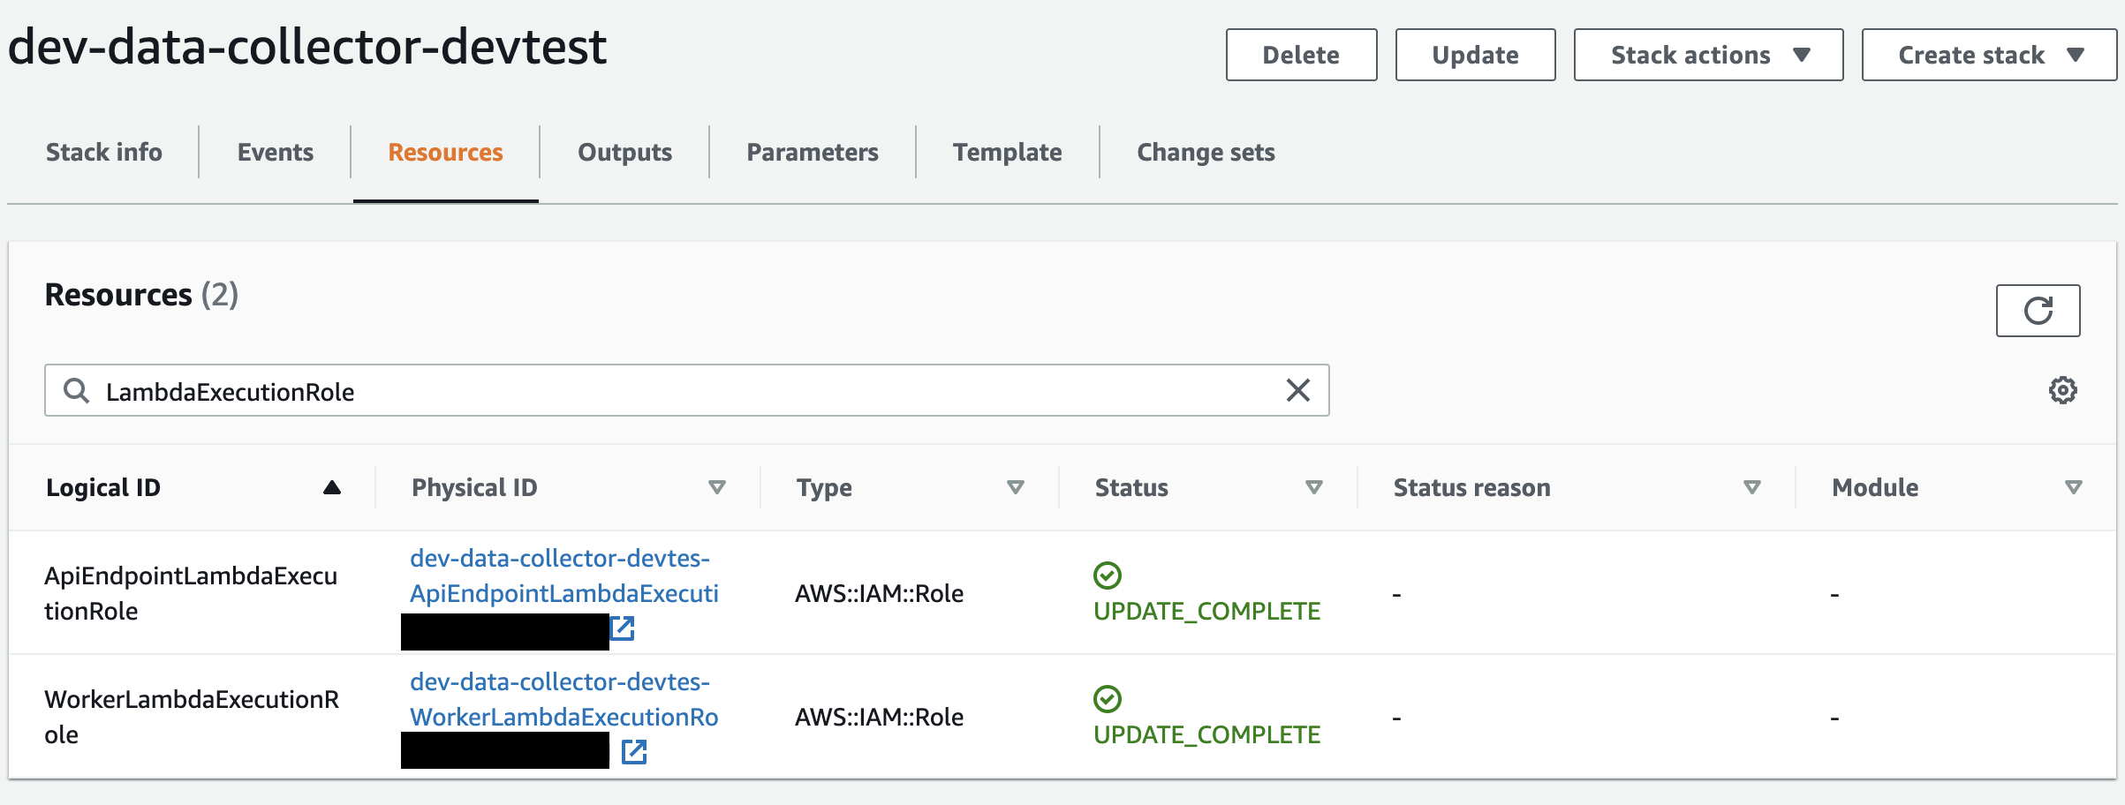Click the Logical ID column header
Viewport: 2125px width, 805px height.
103,487
